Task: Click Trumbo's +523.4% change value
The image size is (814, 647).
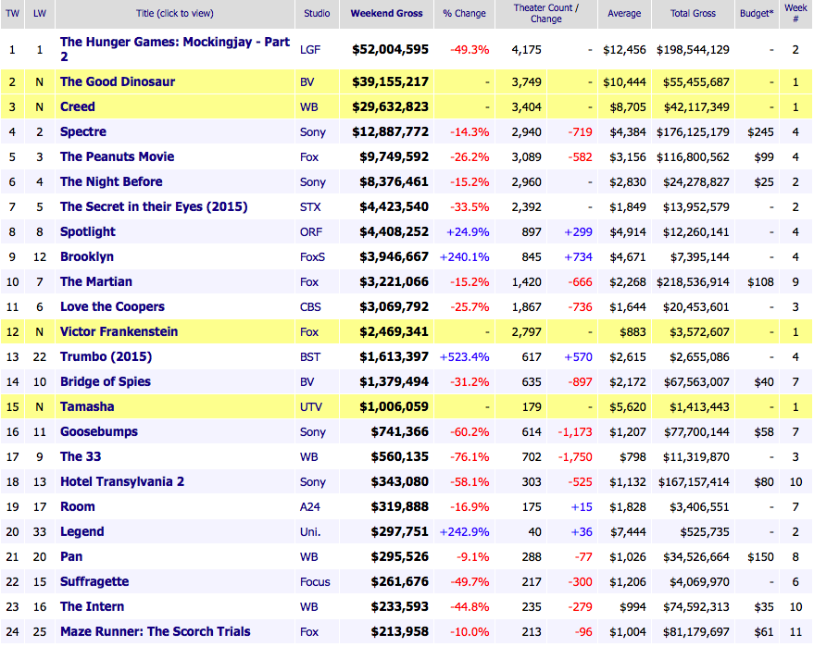Action: pyautogui.click(x=464, y=357)
